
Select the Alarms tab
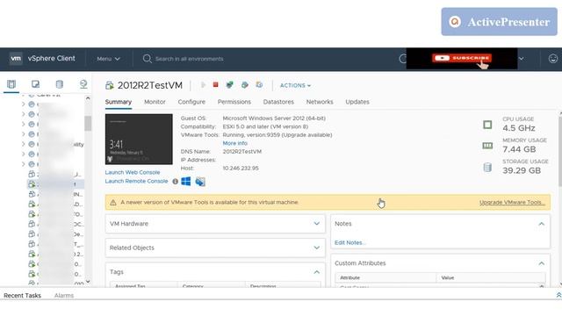64,296
